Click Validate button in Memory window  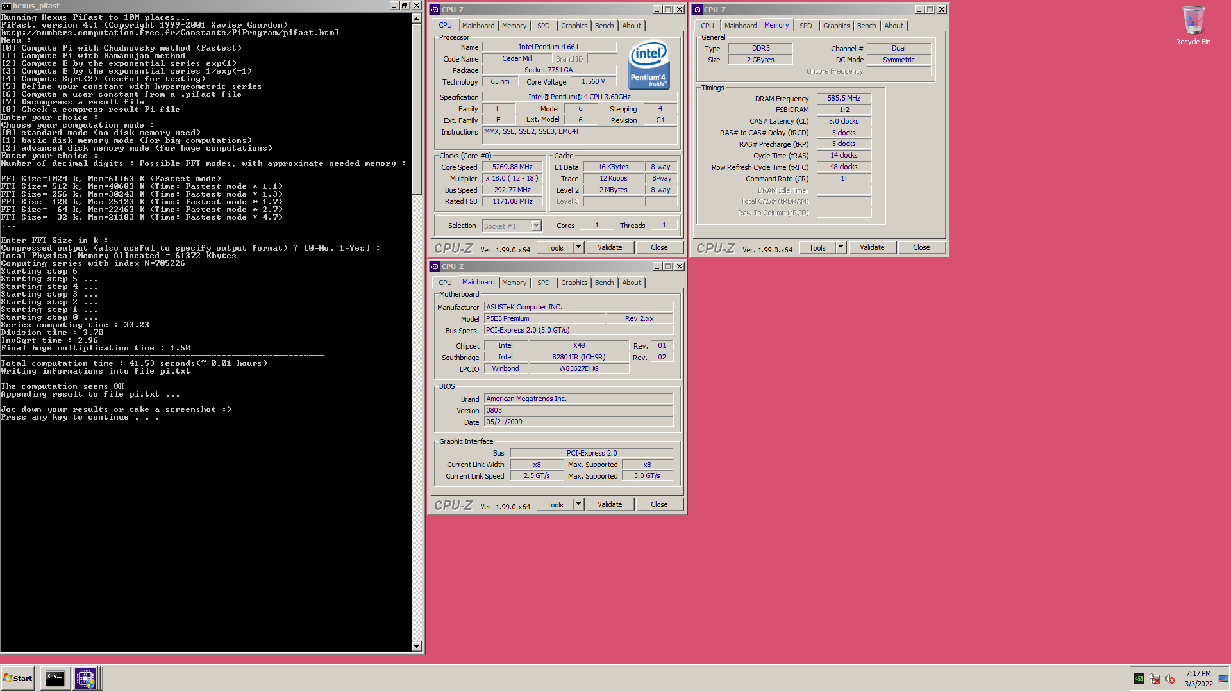(x=872, y=247)
